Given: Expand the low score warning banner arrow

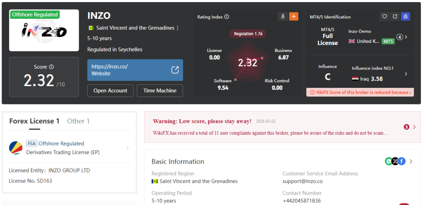Looking at the screenshot, I should click(414, 127).
